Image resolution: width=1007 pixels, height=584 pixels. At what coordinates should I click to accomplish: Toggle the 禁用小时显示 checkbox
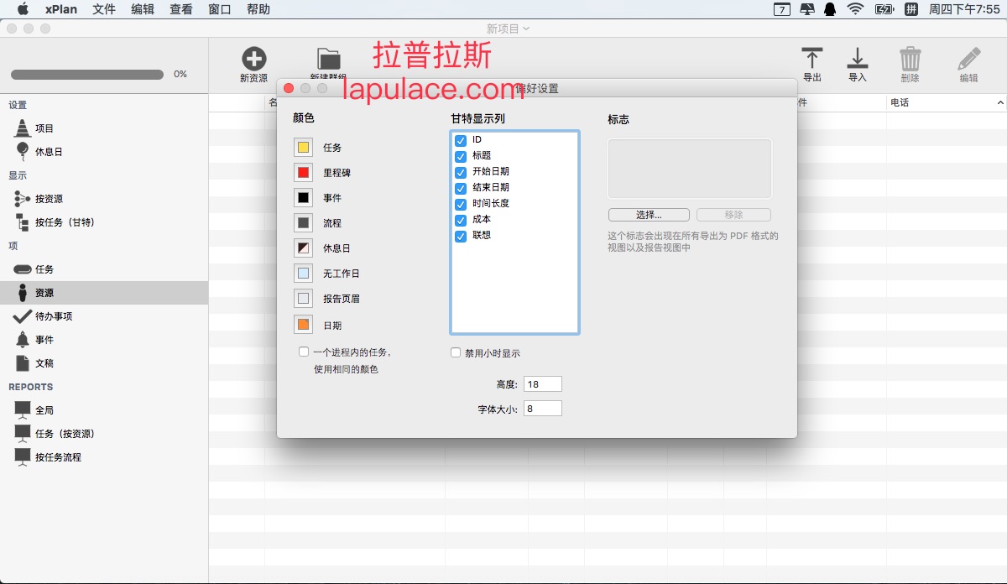click(457, 353)
